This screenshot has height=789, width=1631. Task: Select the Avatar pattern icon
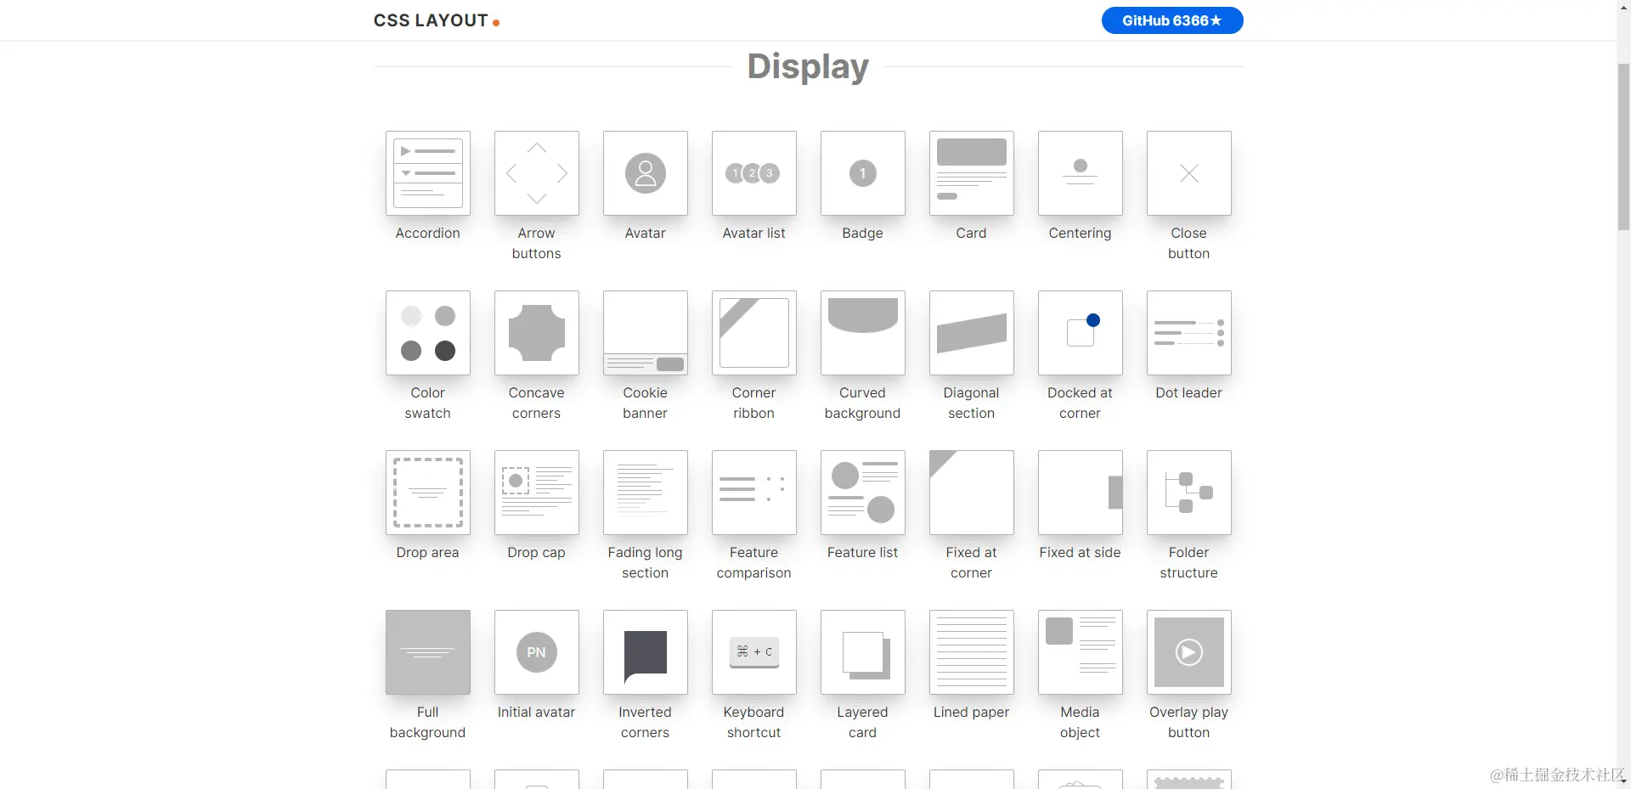pos(646,173)
